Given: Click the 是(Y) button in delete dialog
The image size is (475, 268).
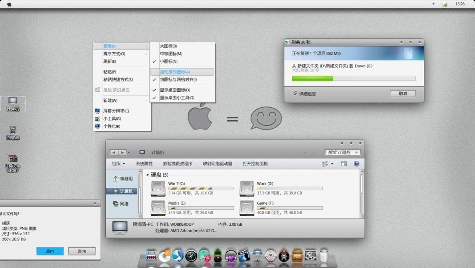Looking at the screenshot, I should point(50,251).
